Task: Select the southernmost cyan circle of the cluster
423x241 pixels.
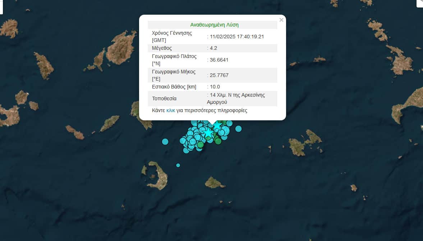Action: [186, 150]
